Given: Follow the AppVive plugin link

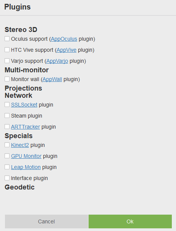Looking at the screenshot, I should click(x=67, y=50).
